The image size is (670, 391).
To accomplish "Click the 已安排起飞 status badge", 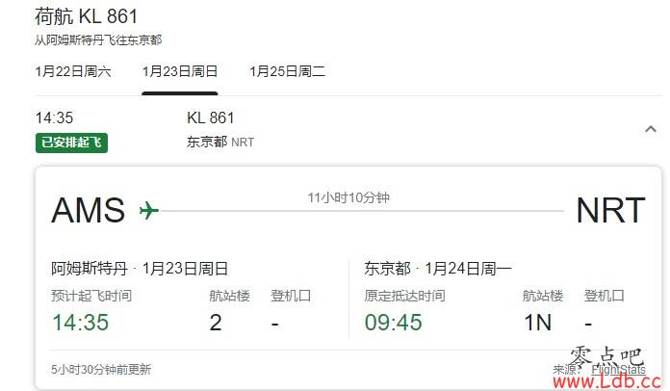I will [x=71, y=143].
